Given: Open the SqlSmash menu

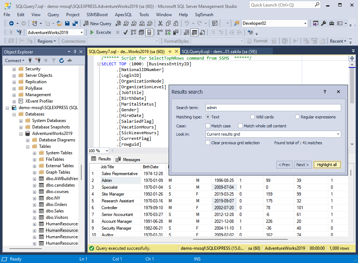Looking at the screenshot, I should [x=204, y=15].
